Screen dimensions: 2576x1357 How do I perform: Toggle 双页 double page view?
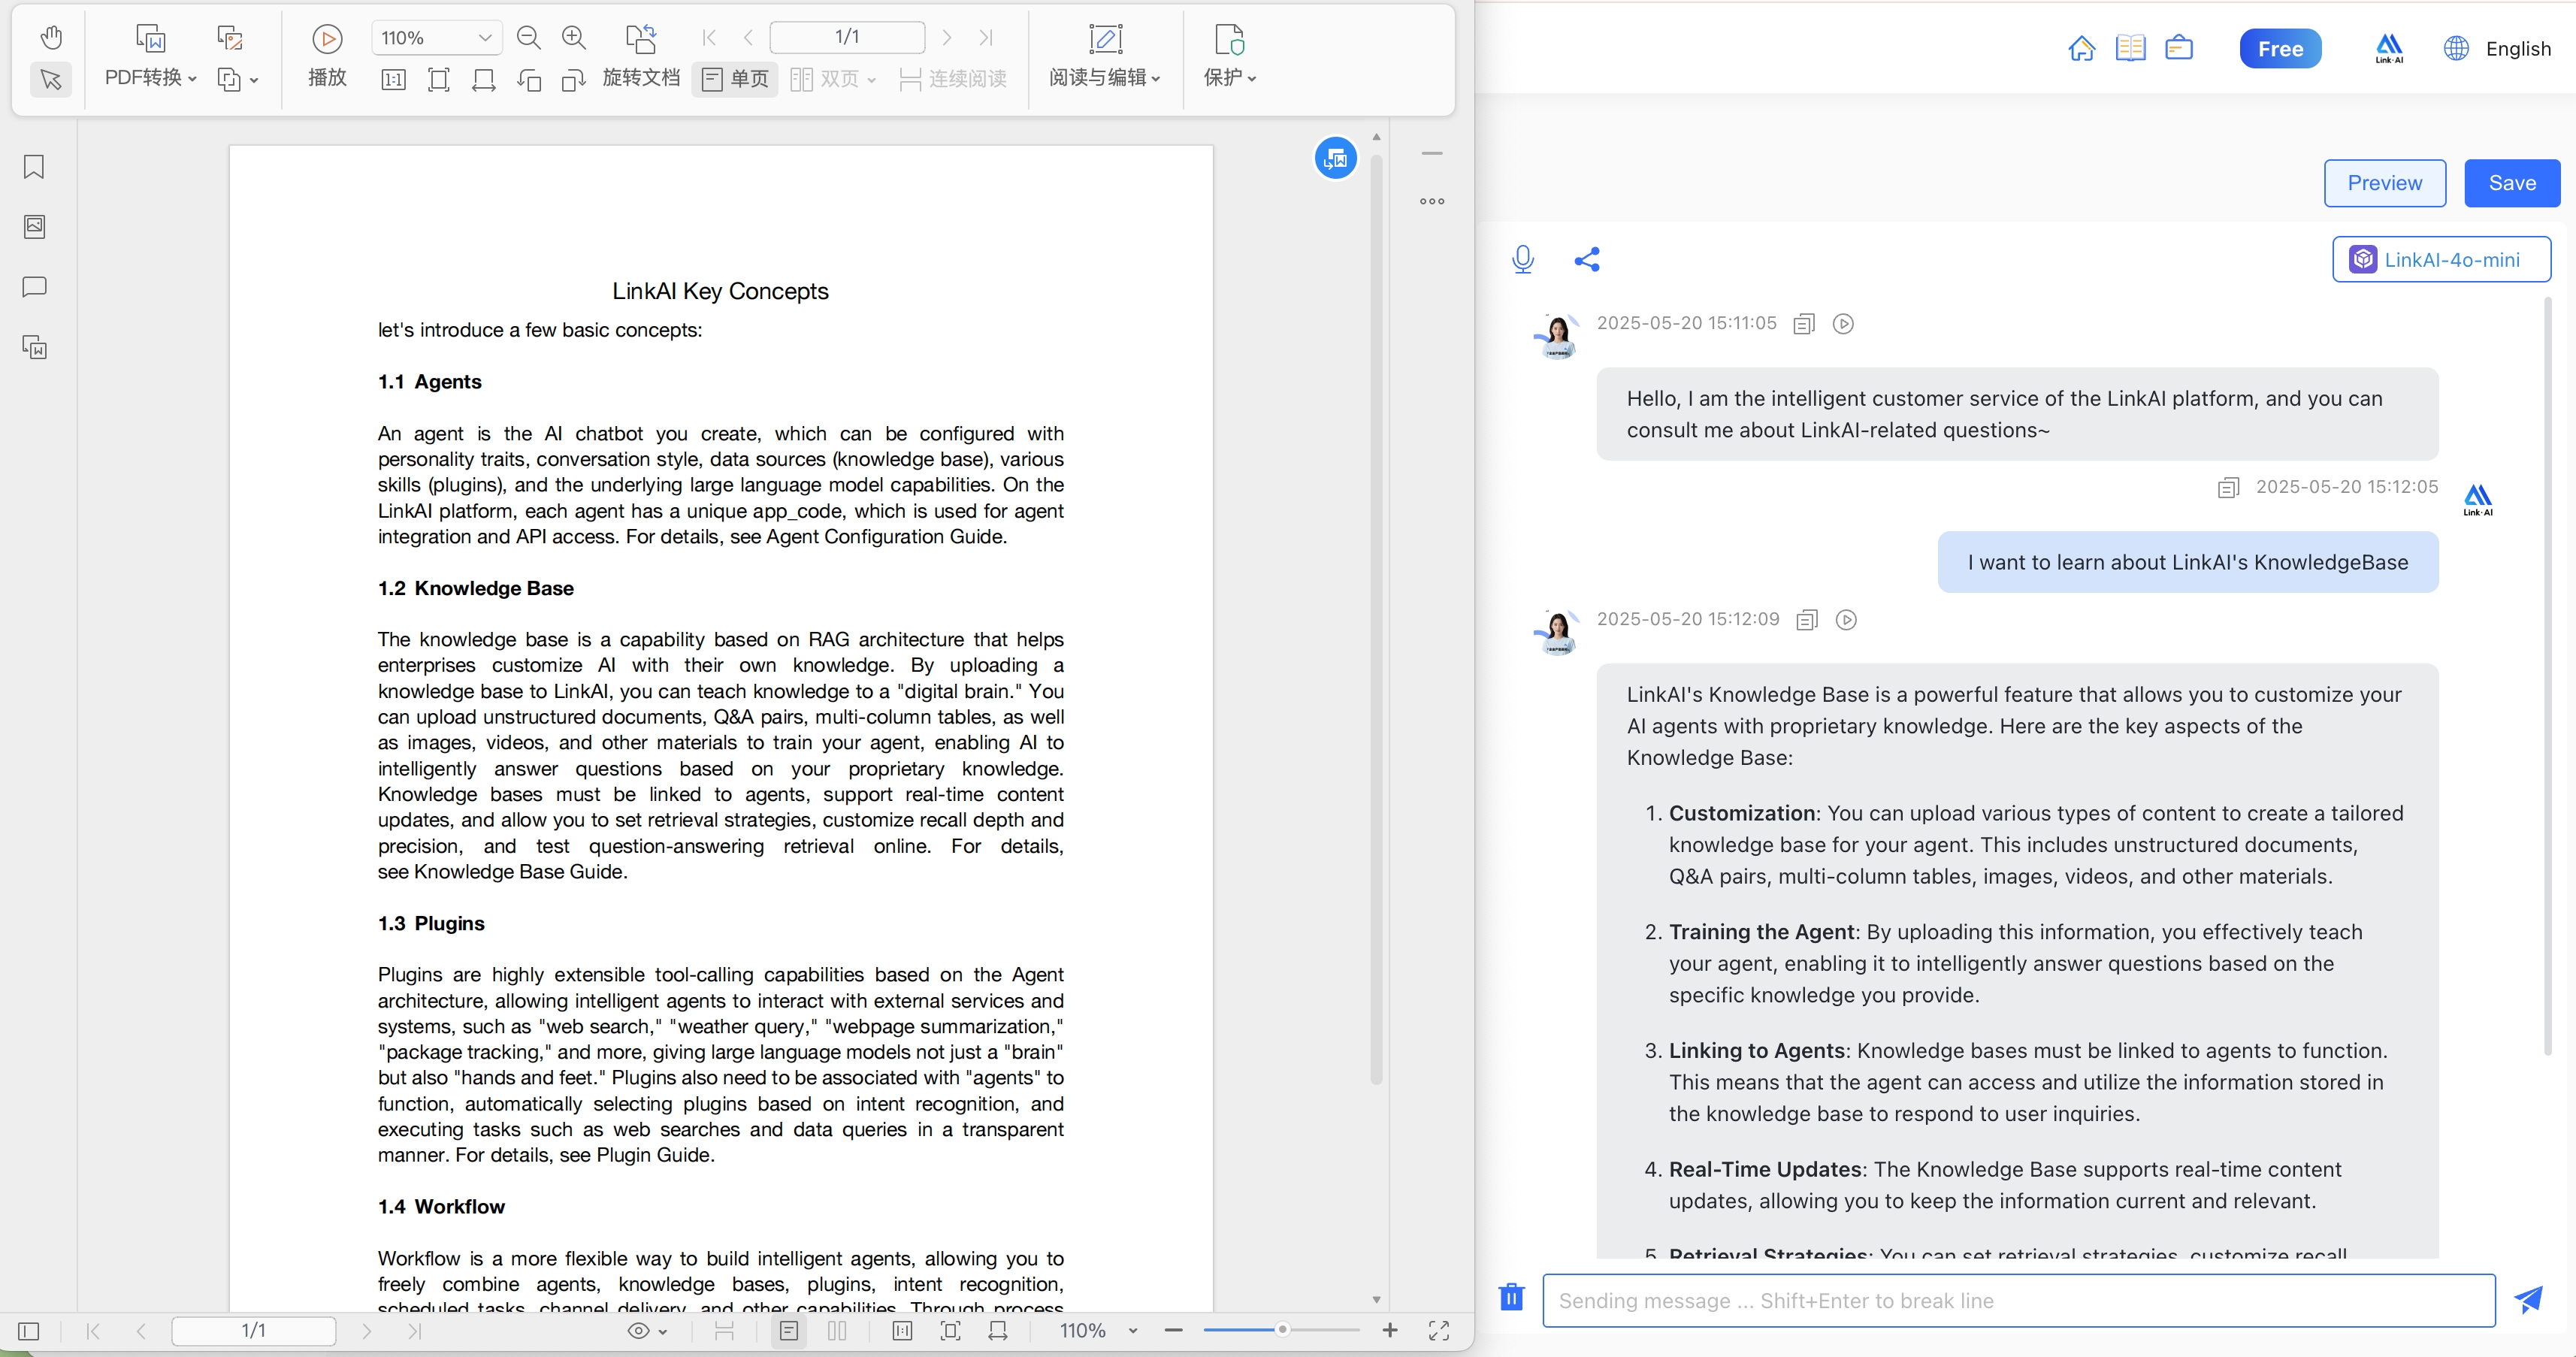pyautogui.click(x=832, y=79)
